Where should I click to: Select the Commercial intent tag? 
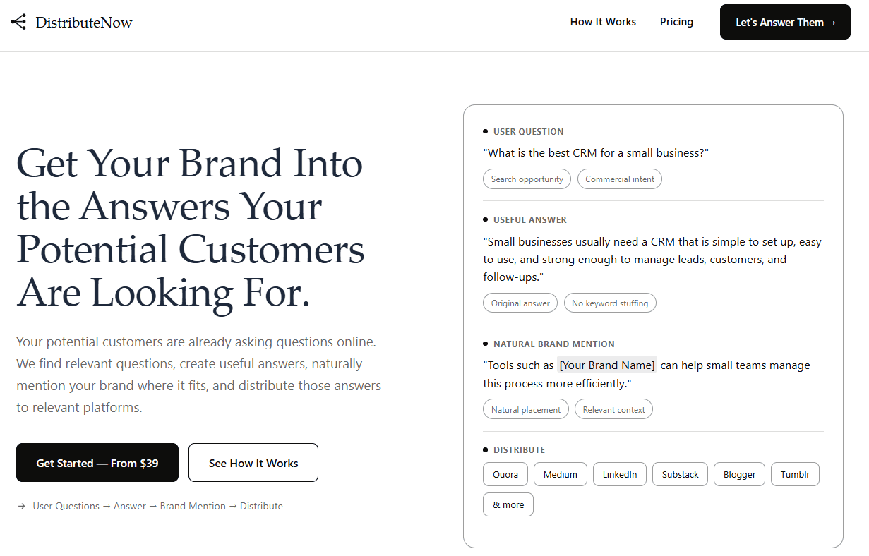[620, 179]
